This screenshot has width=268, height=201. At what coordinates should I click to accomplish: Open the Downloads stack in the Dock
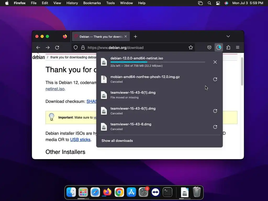pyautogui.click(x=185, y=192)
